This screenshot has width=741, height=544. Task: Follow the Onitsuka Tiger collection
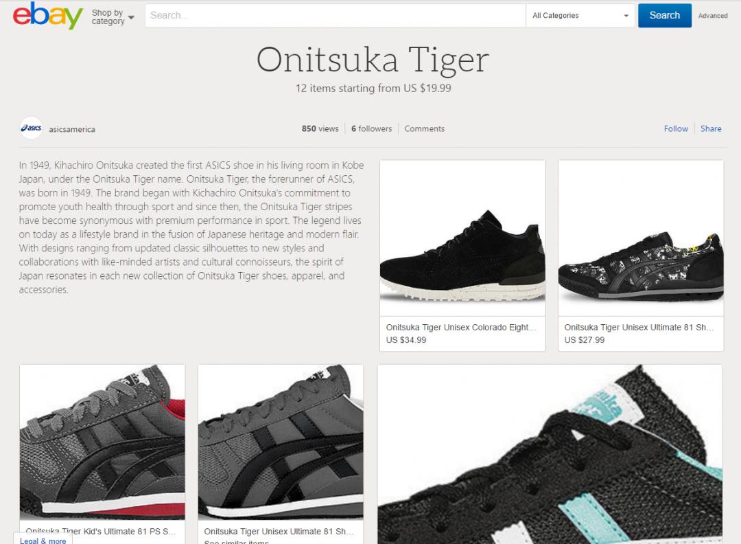pos(676,128)
